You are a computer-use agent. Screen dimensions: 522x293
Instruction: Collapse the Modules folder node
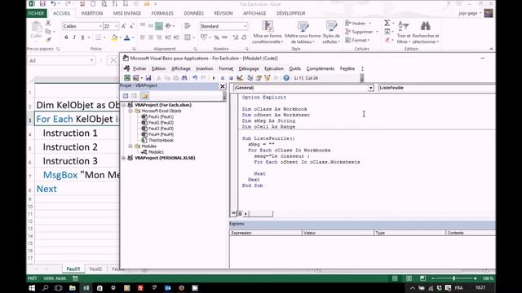pos(130,146)
